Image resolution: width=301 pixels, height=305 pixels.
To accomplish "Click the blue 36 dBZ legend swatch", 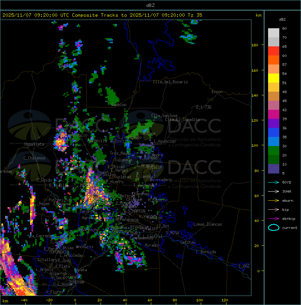I will coord(274,132).
